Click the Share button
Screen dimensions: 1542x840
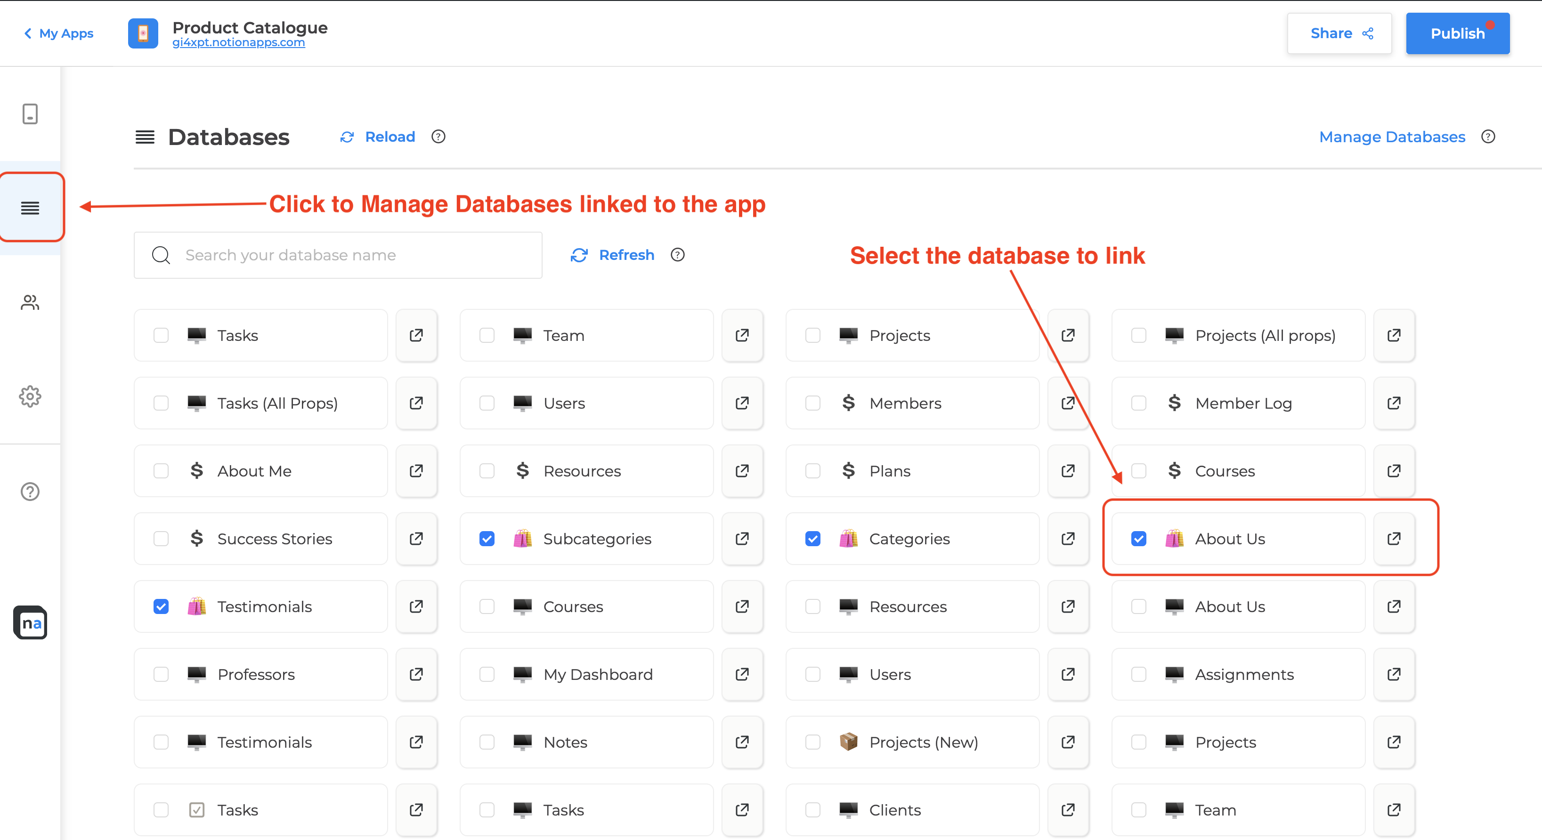(x=1339, y=33)
